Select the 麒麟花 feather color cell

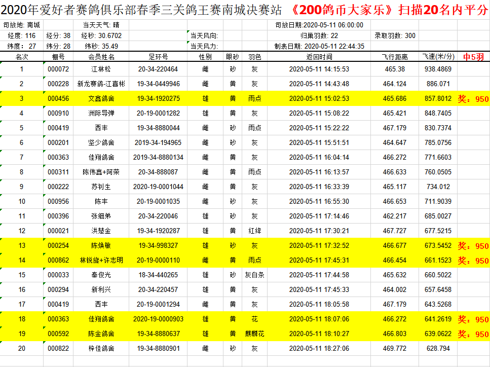(254, 334)
